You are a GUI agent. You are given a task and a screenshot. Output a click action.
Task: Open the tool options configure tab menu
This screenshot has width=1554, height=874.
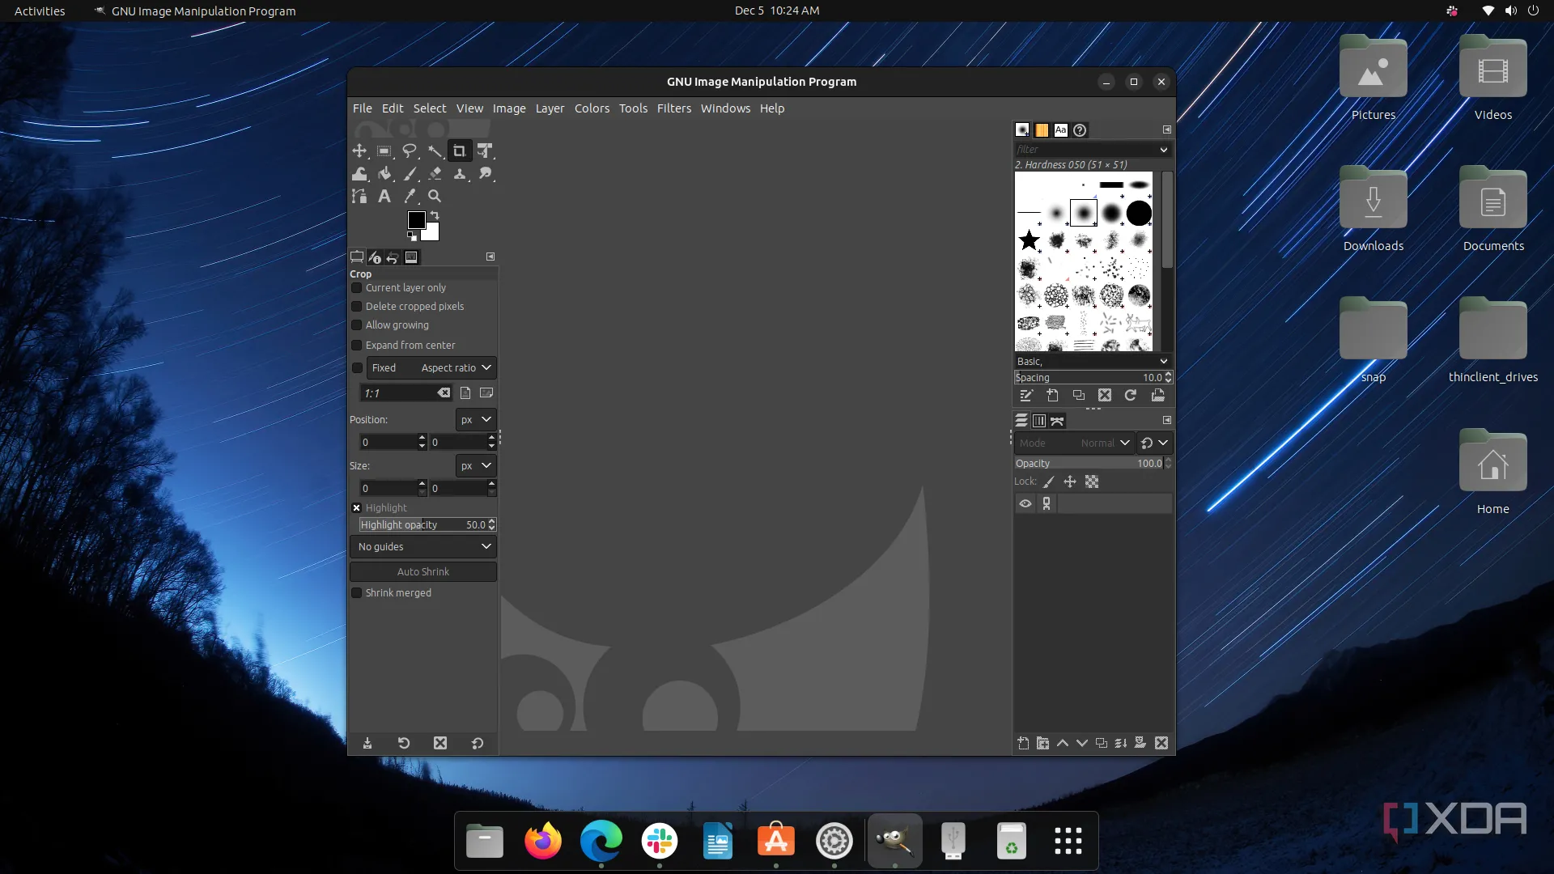(x=490, y=257)
